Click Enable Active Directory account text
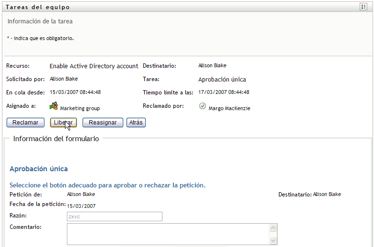This screenshot has width=374, height=247. point(94,66)
